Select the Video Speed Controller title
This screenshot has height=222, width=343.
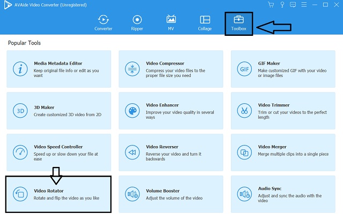click(x=58, y=147)
